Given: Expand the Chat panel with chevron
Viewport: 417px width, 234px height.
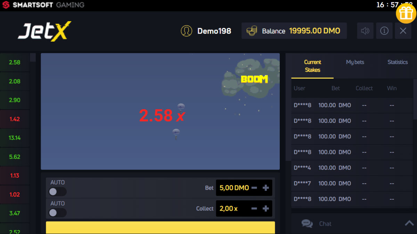Looking at the screenshot, I should [x=409, y=224].
